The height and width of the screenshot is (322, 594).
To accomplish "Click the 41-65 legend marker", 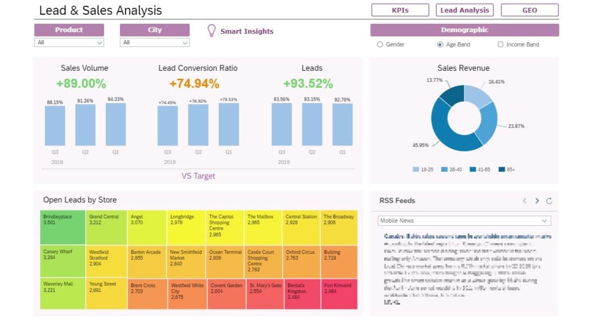I will [x=473, y=170].
